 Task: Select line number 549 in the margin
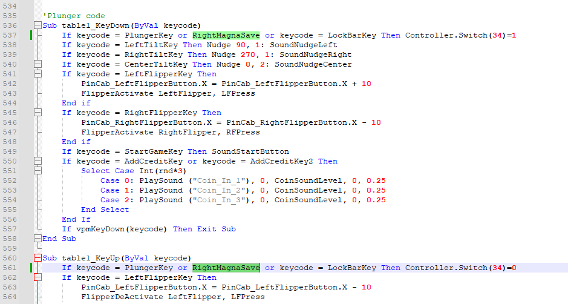pos(10,151)
